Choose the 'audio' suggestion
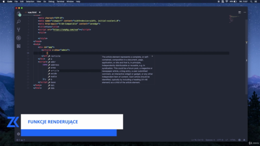 (74, 77)
